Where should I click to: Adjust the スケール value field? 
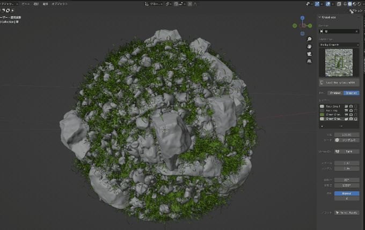coord(347,163)
